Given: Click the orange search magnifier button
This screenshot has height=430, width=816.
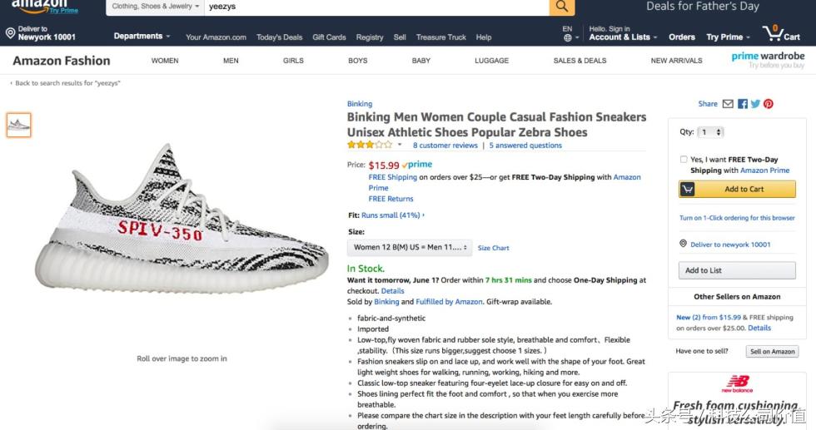Looking at the screenshot, I should [562, 7].
